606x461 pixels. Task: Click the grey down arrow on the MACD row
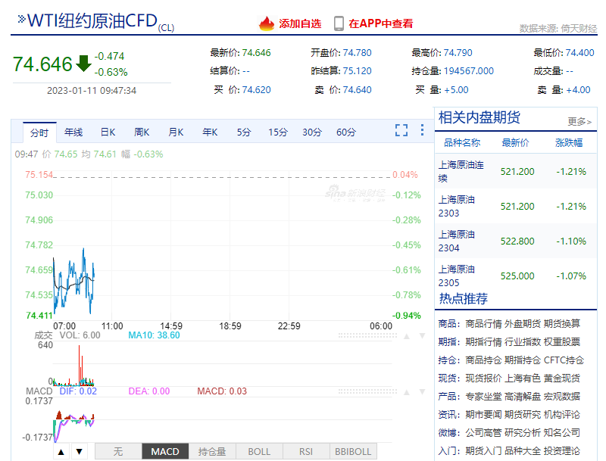[x=422, y=392]
